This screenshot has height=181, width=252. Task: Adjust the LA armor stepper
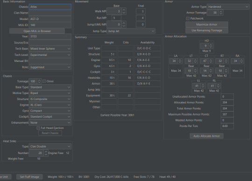[180, 61]
